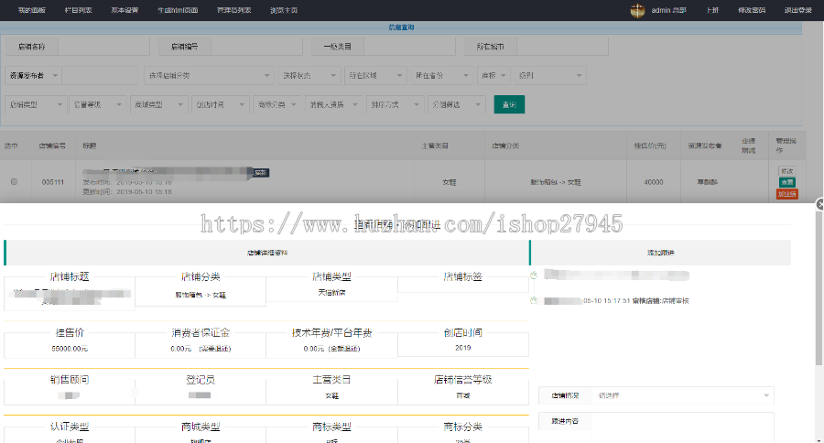
Task: Click the icon beside the 审核店铺 follow-up entry
Action: pyautogui.click(x=534, y=300)
